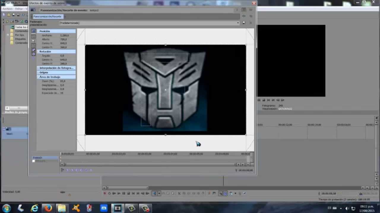Toggle lock aspect ratio in the pan/crop sidebar

pyautogui.click(x=34, y=50)
